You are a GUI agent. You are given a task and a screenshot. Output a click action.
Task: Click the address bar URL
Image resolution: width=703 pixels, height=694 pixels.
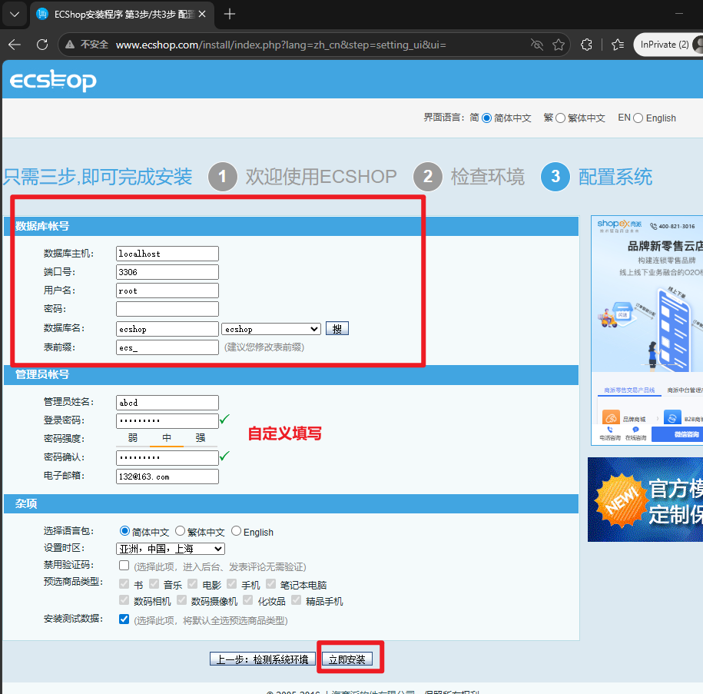(280, 45)
